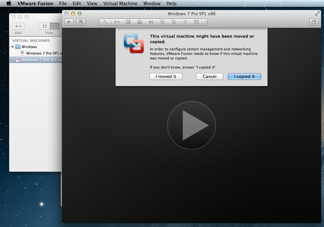Click the hard disk toolbar icon
Screen dimensions: 324x227
point(128,22)
